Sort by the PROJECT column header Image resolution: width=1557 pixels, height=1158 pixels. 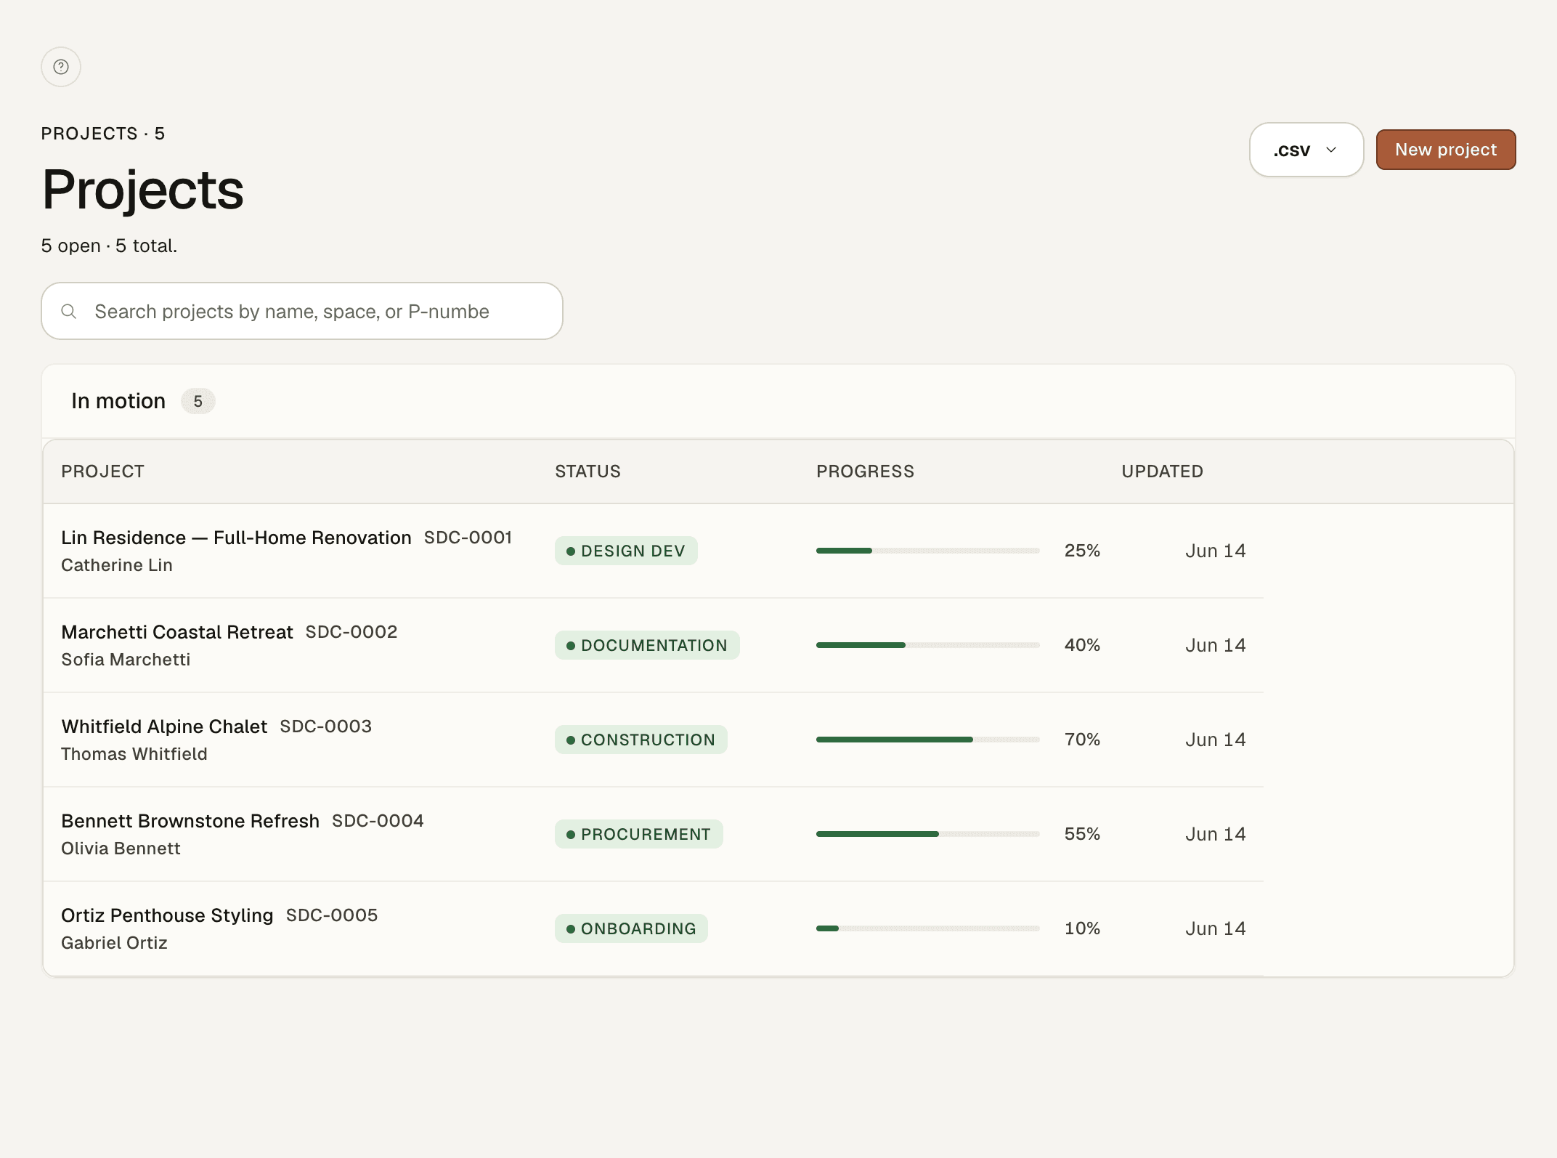(x=103, y=471)
